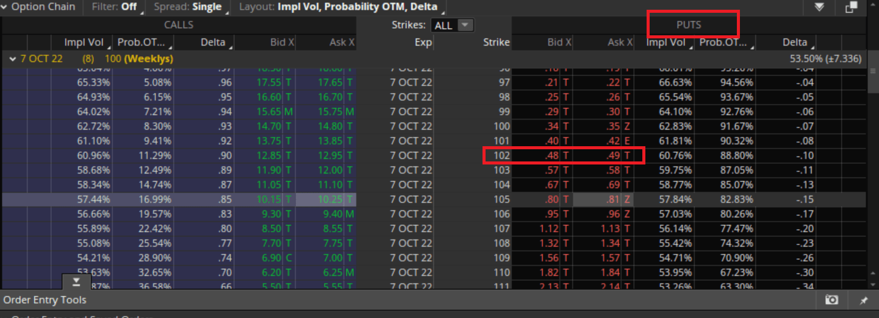Click the CALLS section header

[x=179, y=25]
